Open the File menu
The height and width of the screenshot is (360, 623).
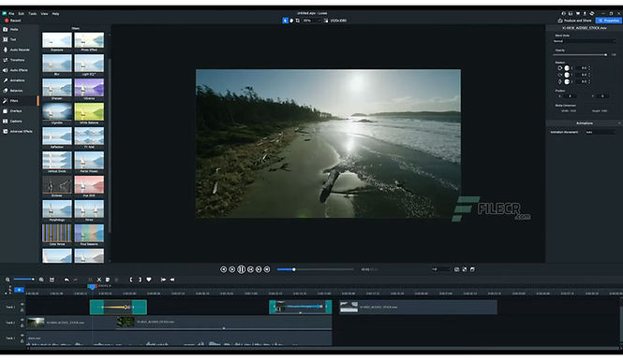click(x=11, y=13)
